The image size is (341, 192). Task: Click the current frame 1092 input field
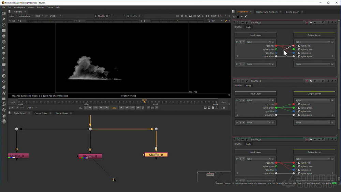coord(114,108)
